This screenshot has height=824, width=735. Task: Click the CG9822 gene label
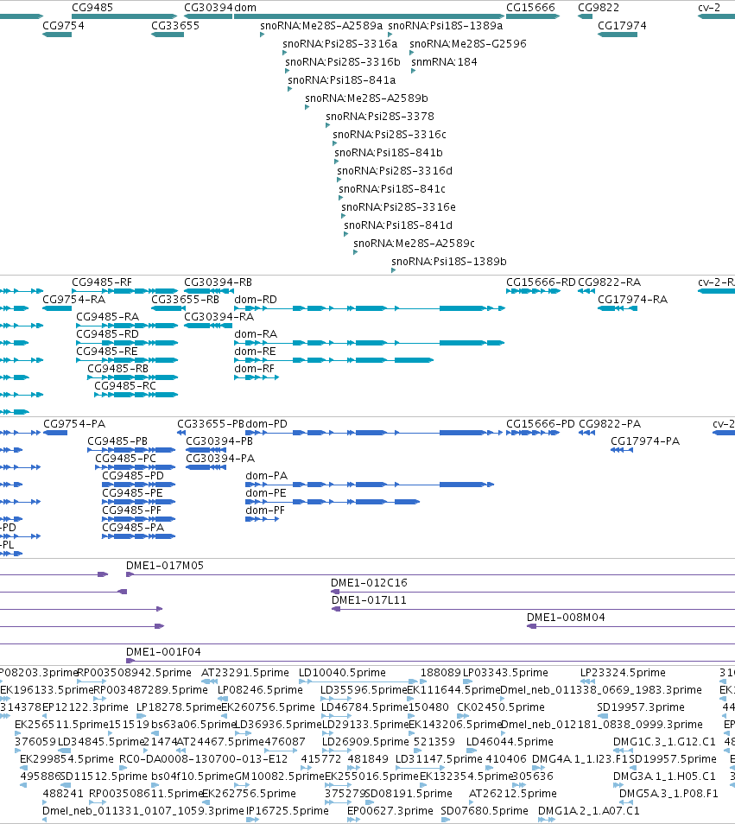coord(599,8)
